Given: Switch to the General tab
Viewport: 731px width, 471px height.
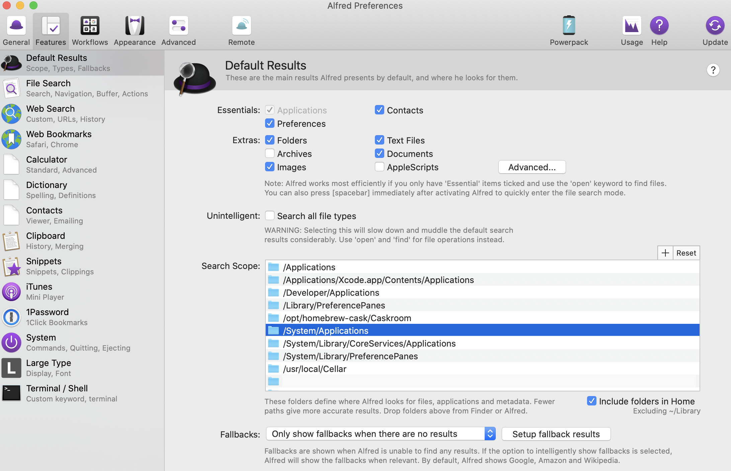Looking at the screenshot, I should tap(16, 31).
